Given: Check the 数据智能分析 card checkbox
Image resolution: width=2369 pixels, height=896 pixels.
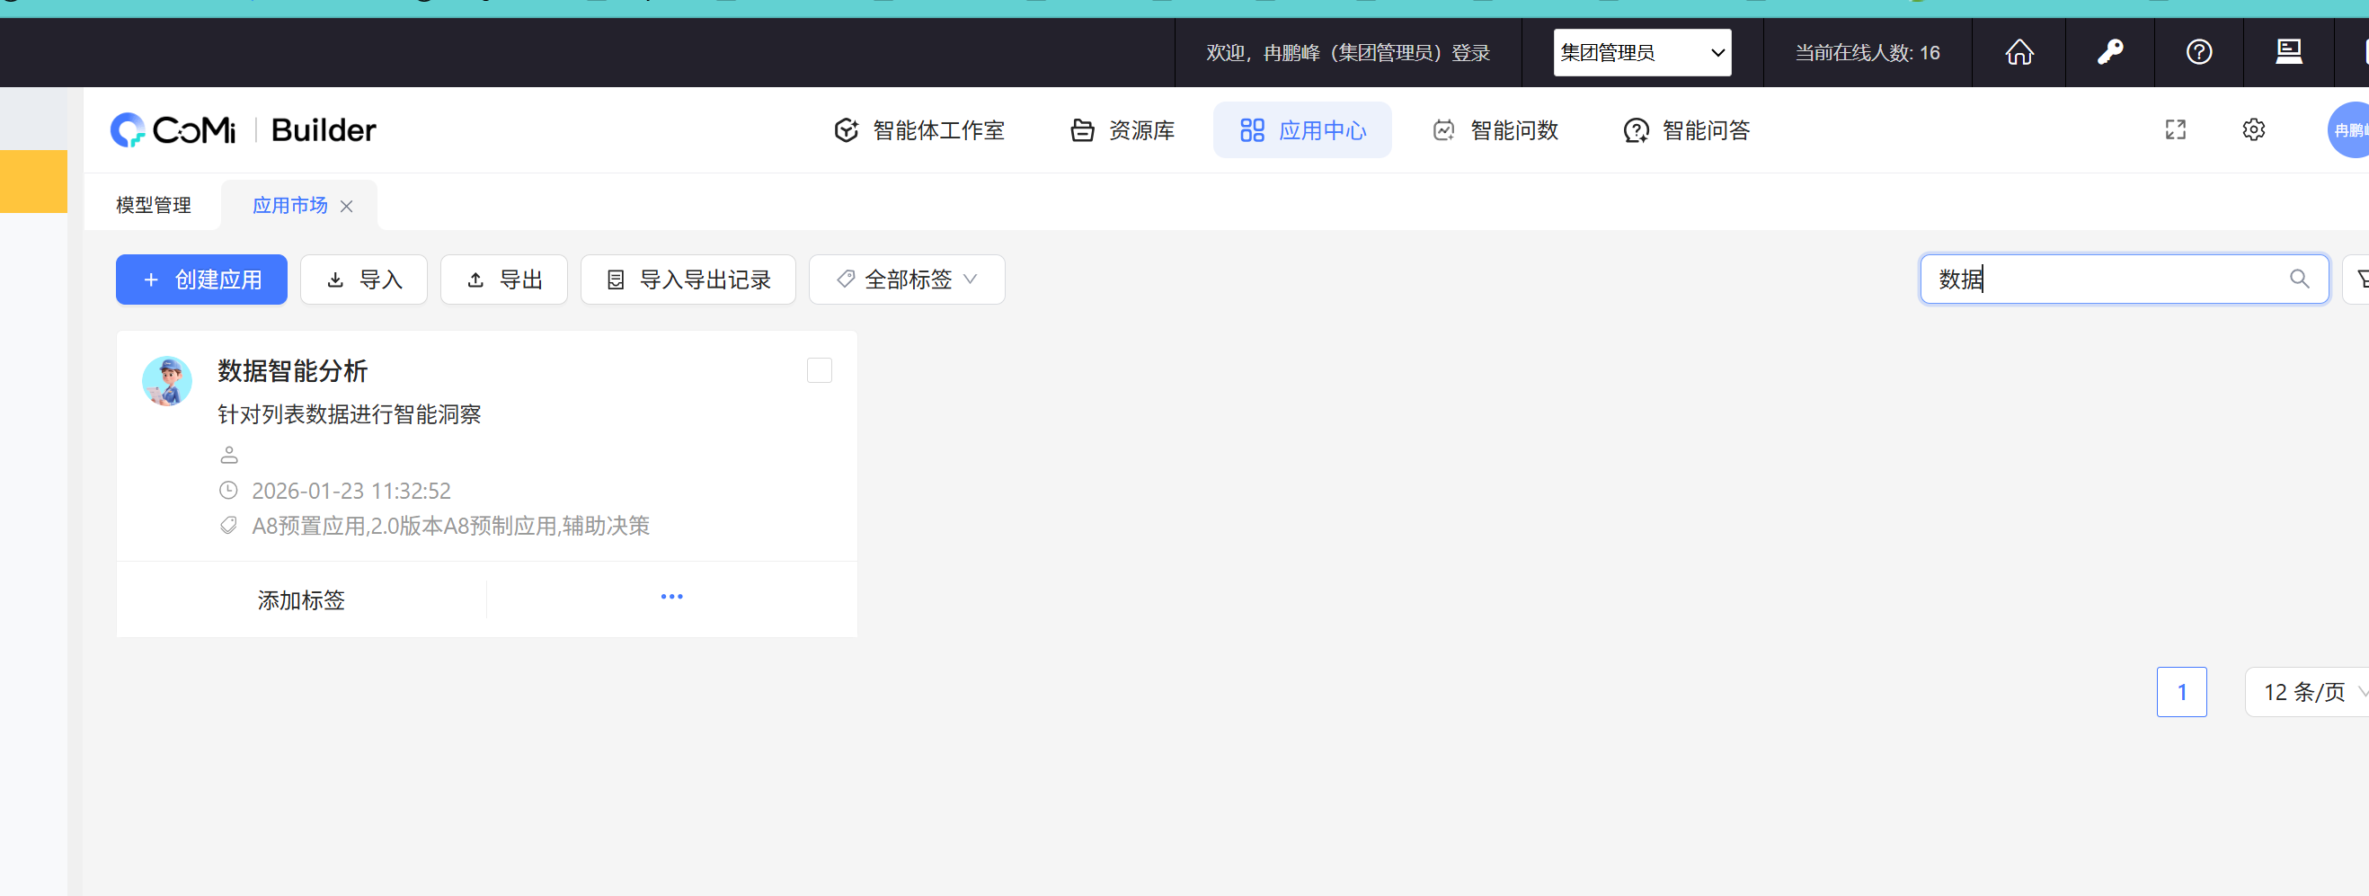Looking at the screenshot, I should click(819, 371).
